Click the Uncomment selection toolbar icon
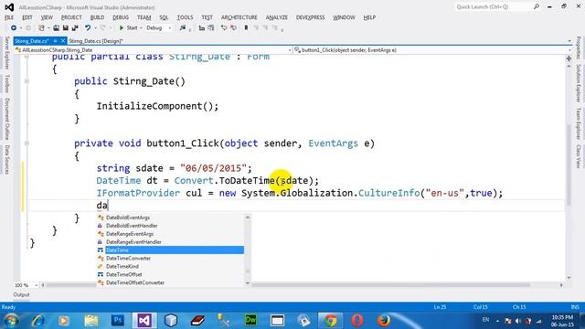Image resolution: width=585 pixels, height=329 pixels. (x=233, y=28)
